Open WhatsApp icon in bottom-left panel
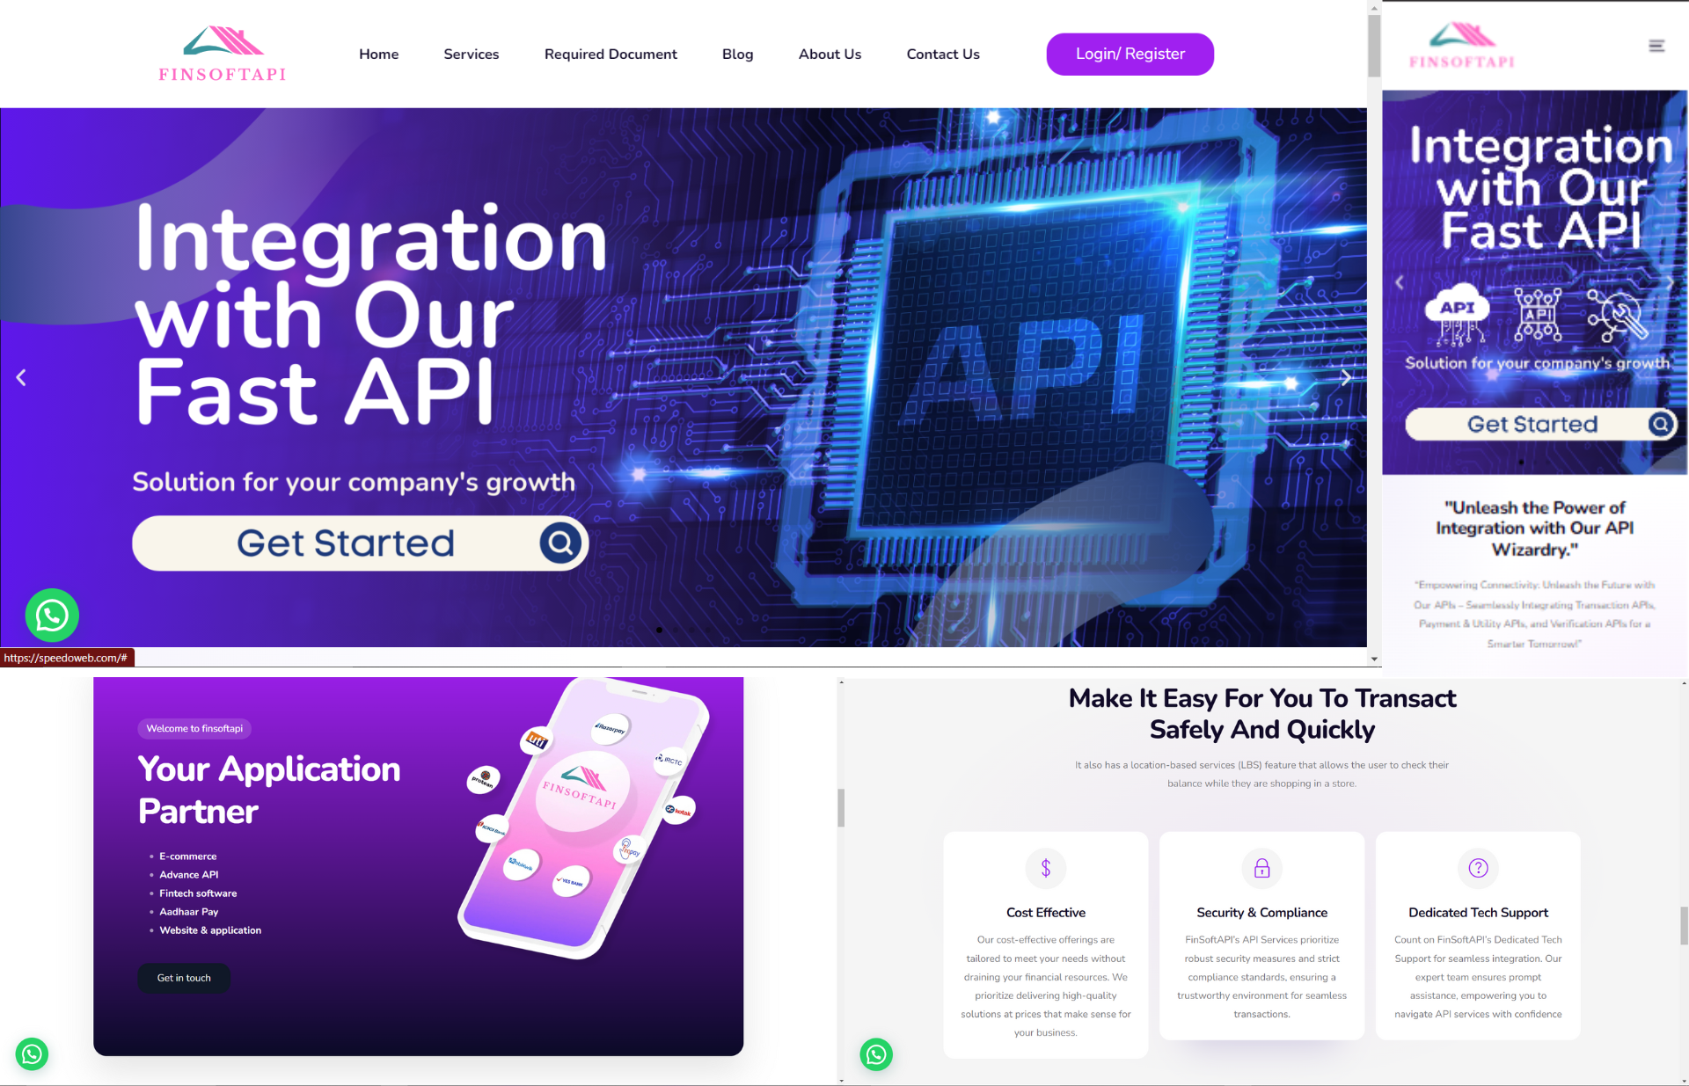The width and height of the screenshot is (1689, 1086). [x=32, y=1053]
